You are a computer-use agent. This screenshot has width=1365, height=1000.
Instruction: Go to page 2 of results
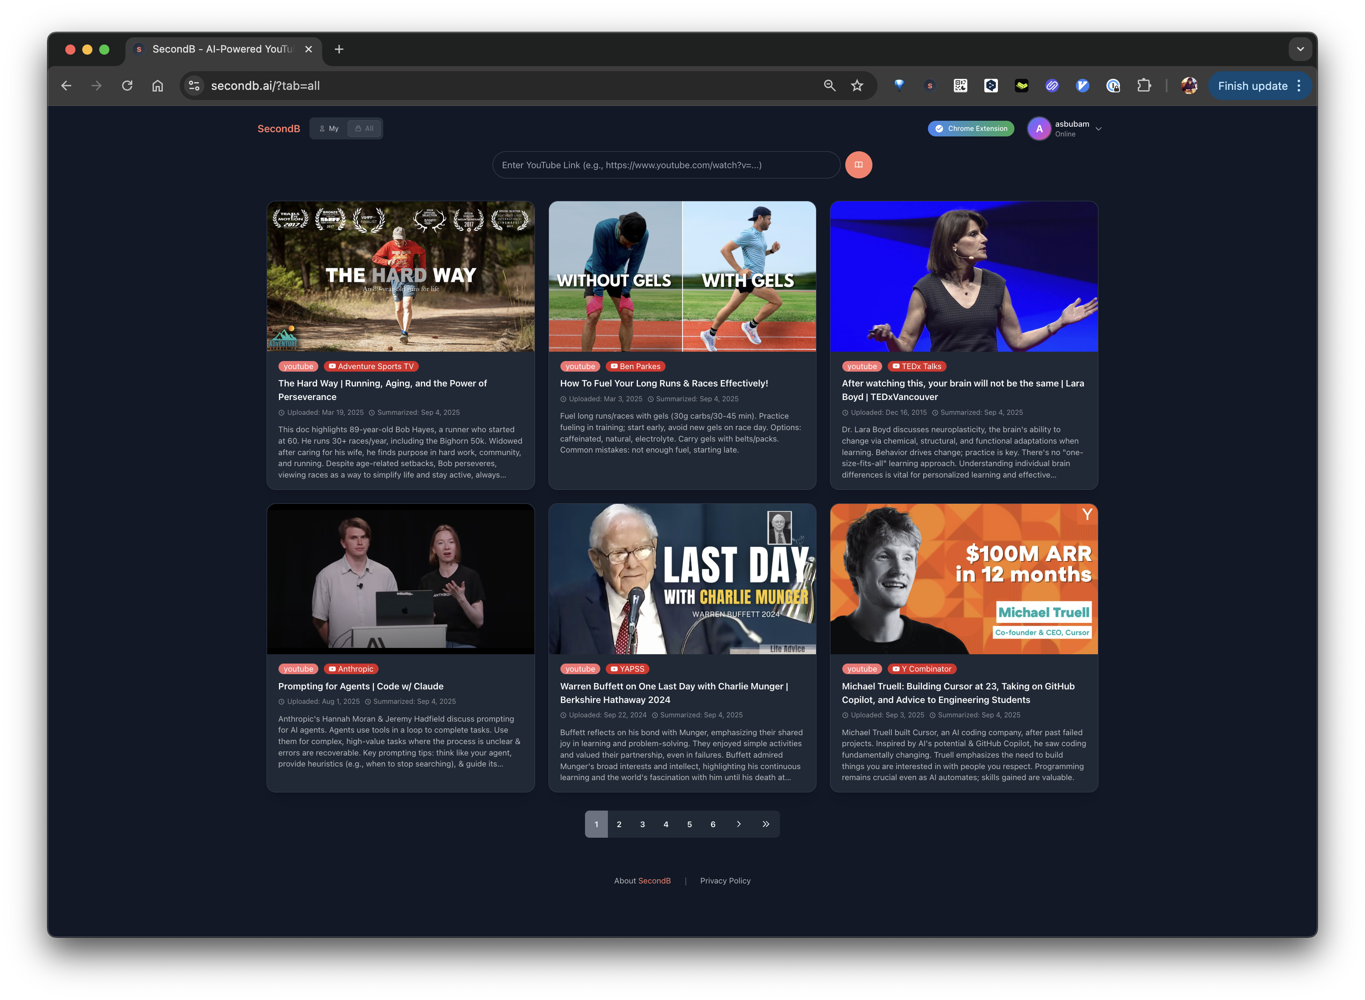click(x=619, y=824)
